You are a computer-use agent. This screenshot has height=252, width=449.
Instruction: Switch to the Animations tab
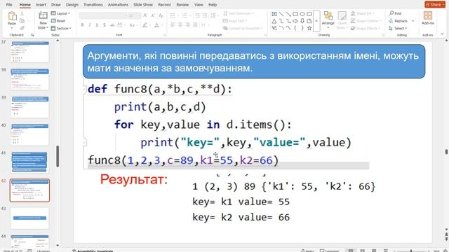coord(118,5)
